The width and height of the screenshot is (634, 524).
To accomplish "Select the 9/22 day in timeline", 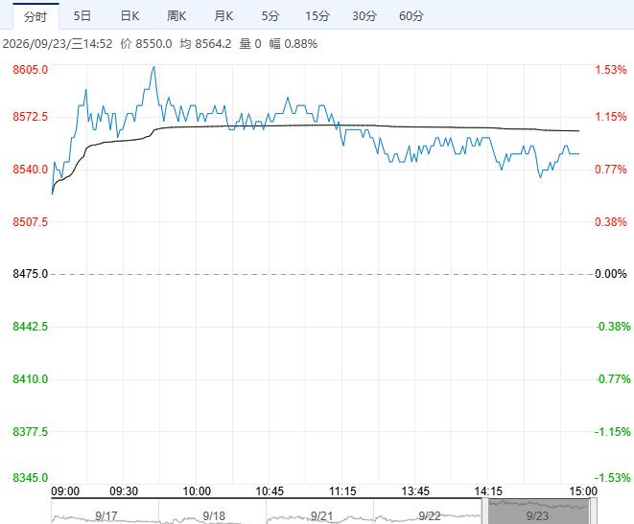I will pos(428,515).
